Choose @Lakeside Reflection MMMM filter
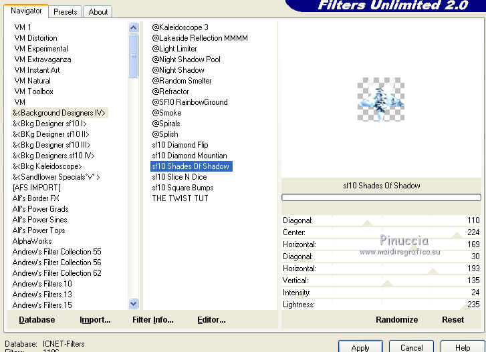486x352 pixels. pos(200,38)
